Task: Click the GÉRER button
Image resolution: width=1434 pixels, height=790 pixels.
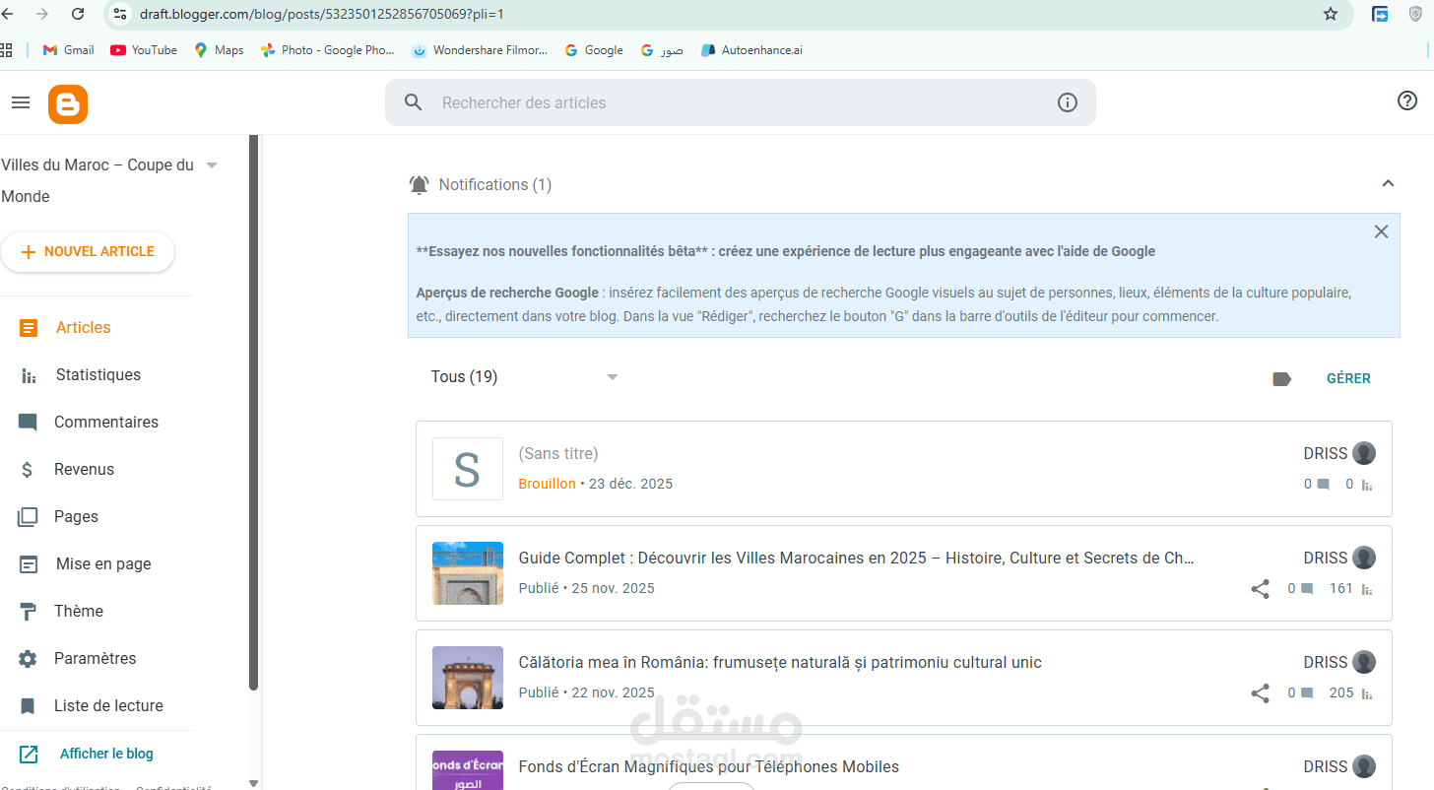Action: point(1348,378)
